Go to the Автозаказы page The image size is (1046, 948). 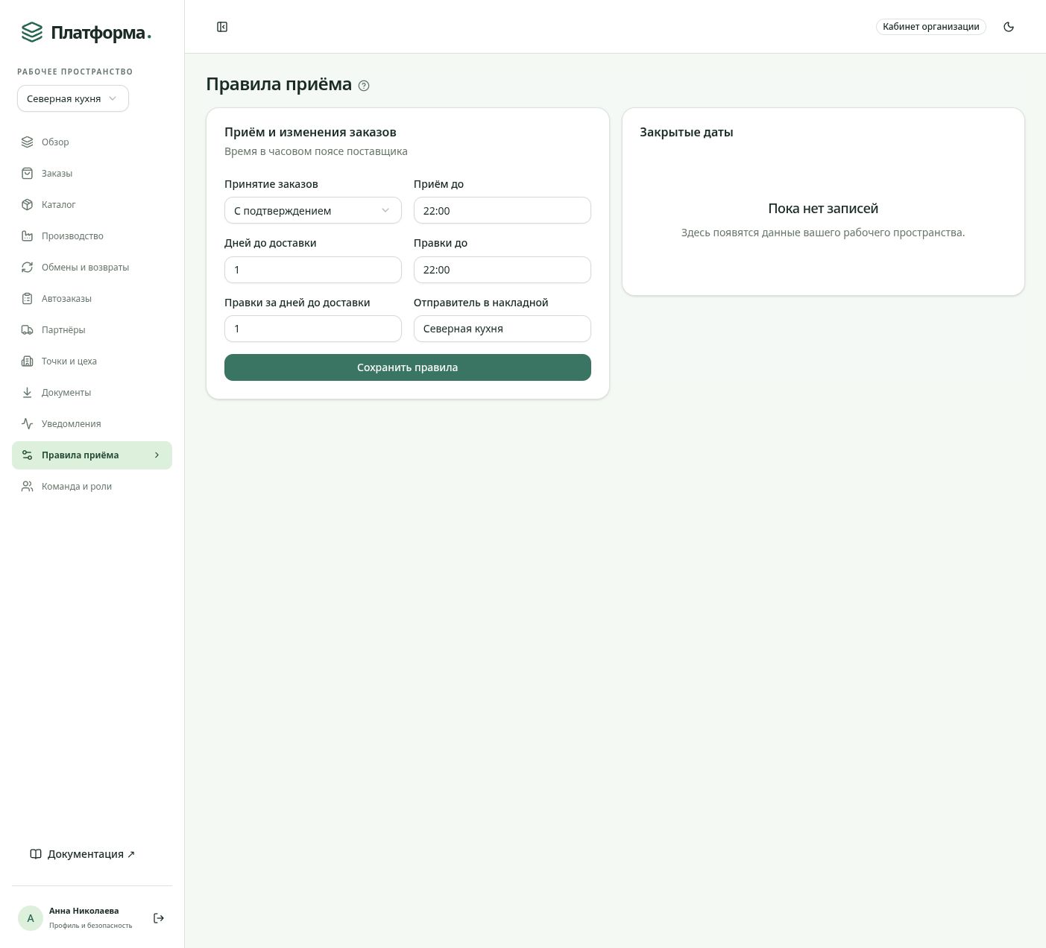pyautogui.click(x=92, y=298)
